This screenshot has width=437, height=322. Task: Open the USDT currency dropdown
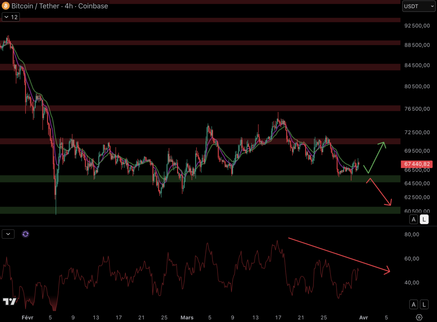point(419,6)
